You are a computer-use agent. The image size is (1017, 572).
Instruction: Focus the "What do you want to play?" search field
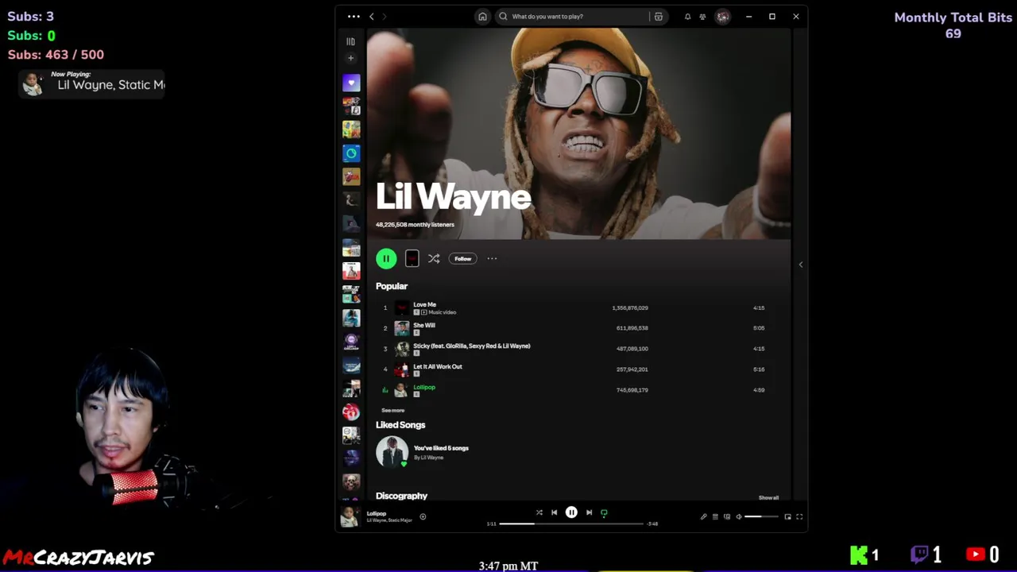pos(580,16)
